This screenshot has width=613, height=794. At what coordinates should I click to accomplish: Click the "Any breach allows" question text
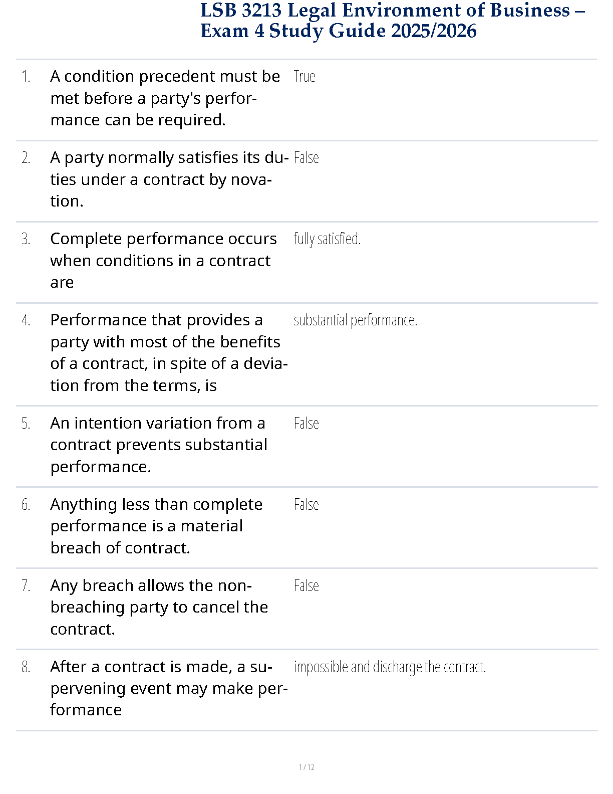159,608
